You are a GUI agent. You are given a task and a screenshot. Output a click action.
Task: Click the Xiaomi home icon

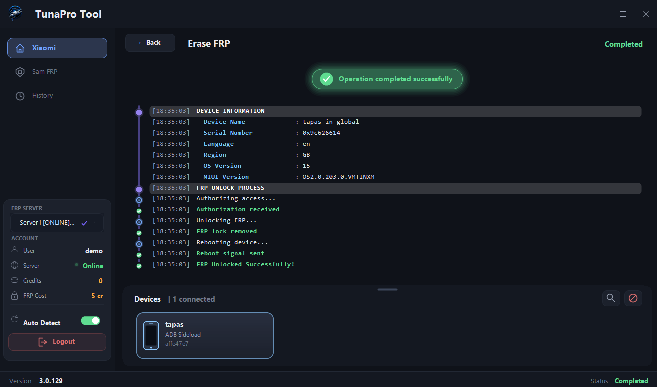(20, 48)
